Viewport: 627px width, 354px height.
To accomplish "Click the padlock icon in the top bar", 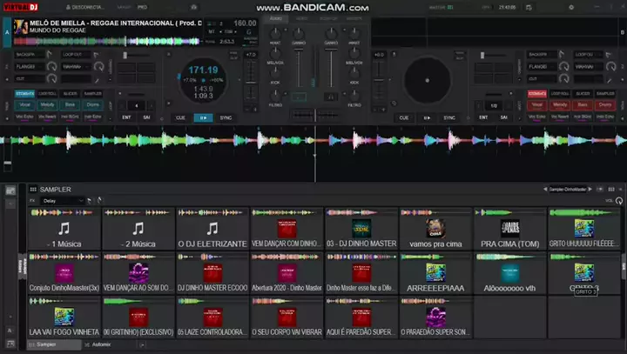I will click(x=194, y=7).
